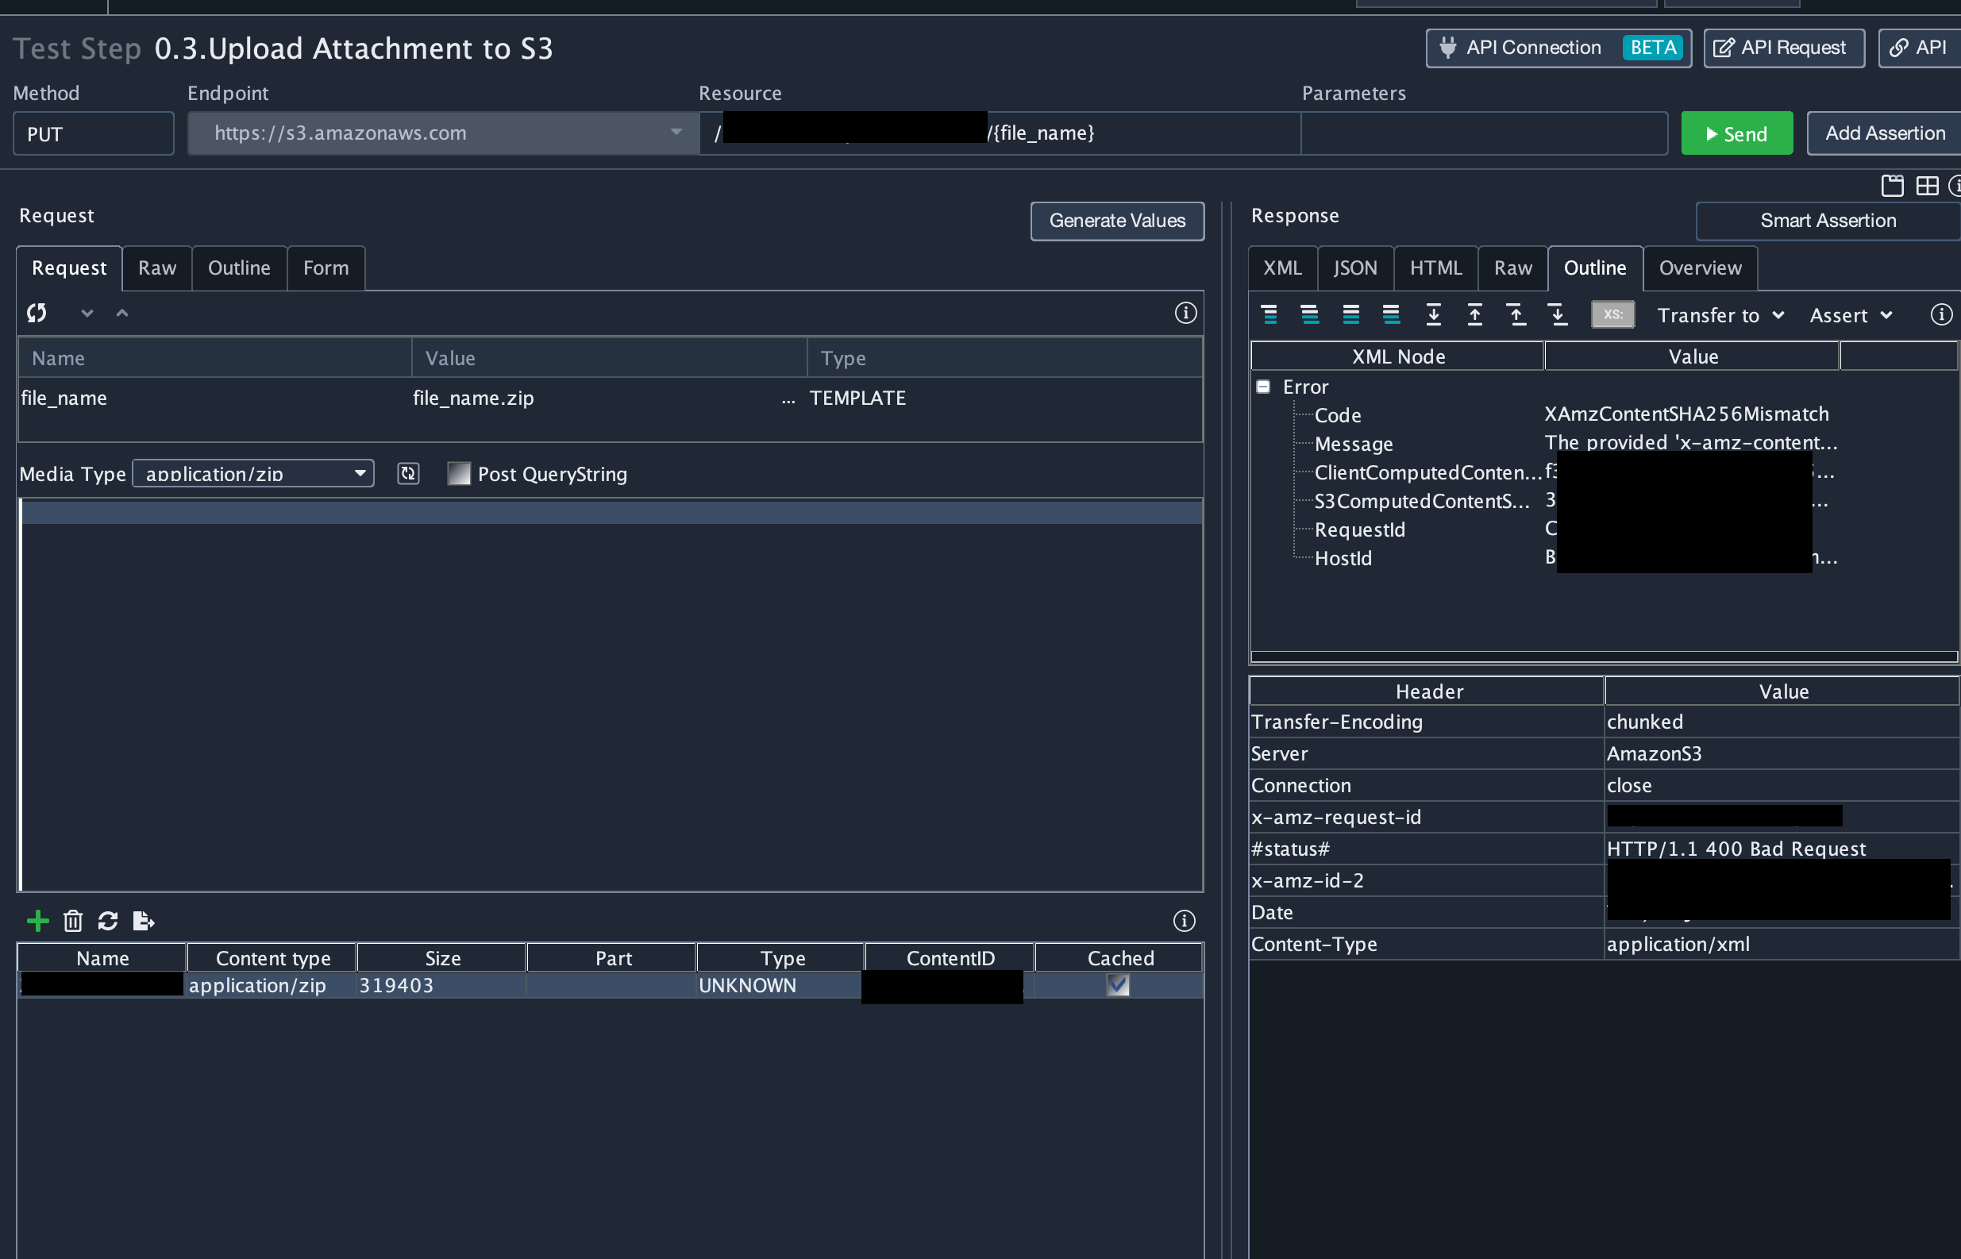Open the Form request tab
This screenshot has height=1259, width=1961.
[x=326, y=268]
